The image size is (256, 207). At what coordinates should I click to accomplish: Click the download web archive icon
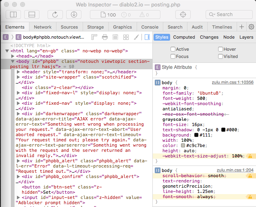[x=74, y=14]
